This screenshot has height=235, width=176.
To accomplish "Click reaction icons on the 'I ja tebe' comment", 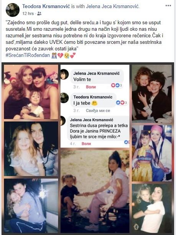I will coord(122,103).
